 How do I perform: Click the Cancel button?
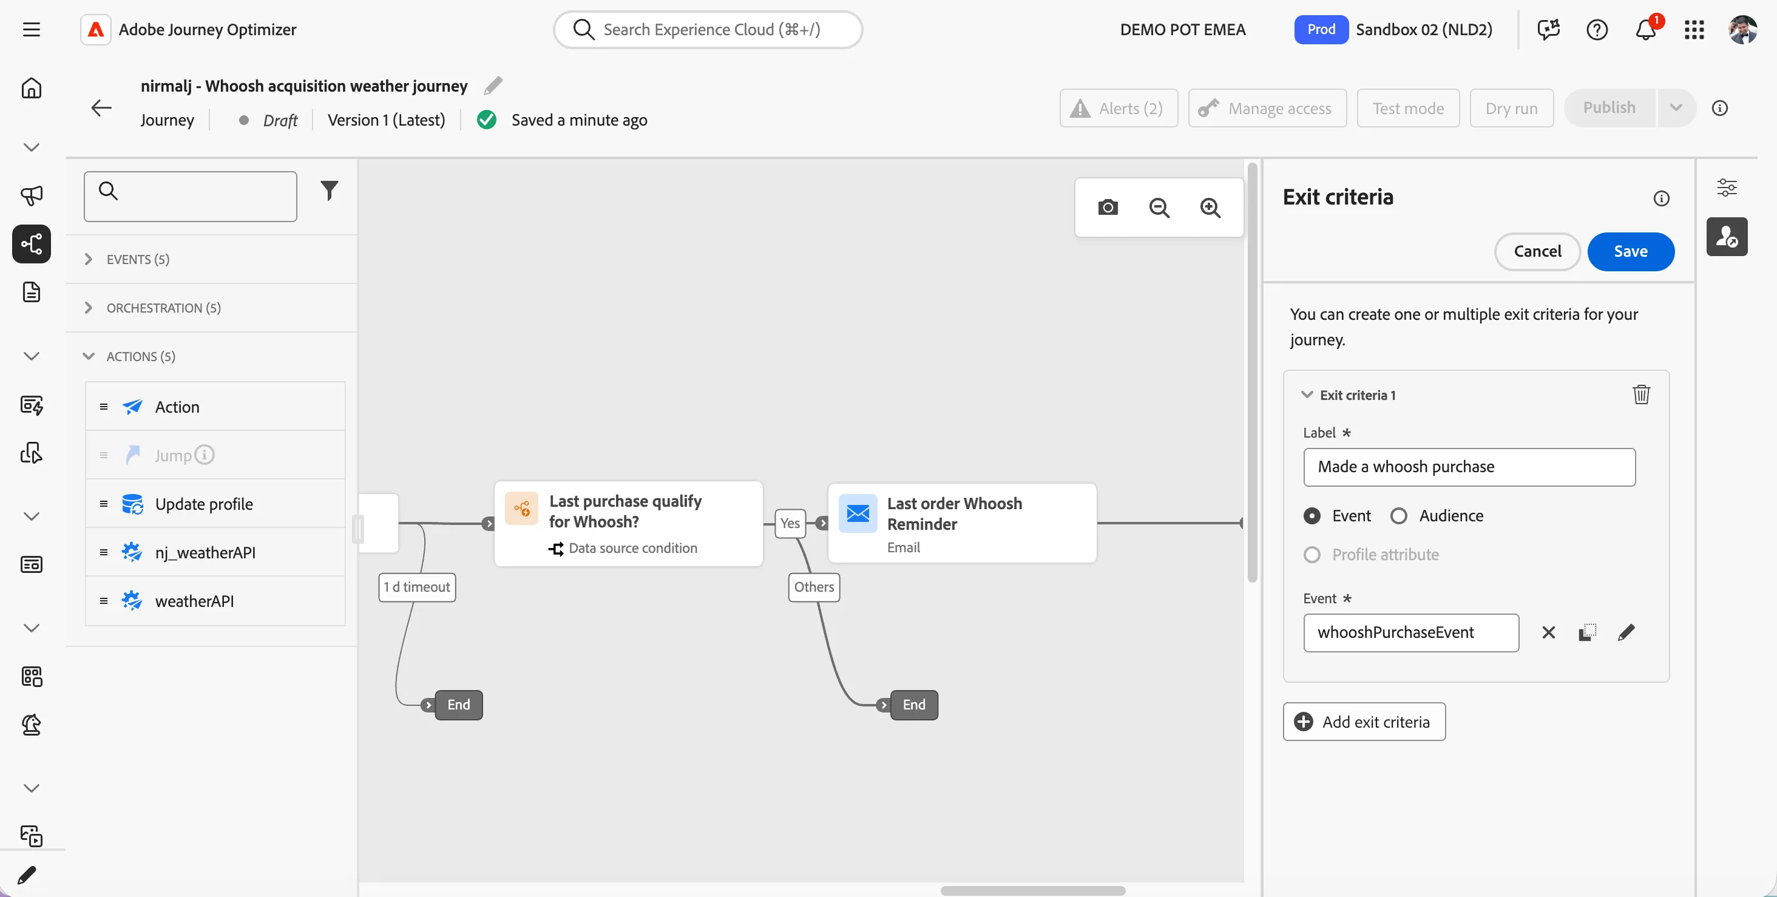[x=1537, y=252]
